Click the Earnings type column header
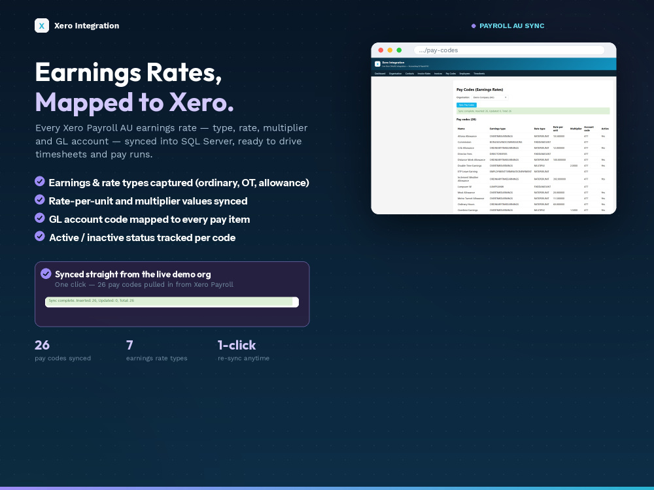The width and height of the screenshot is (654, 490). click(498, 129)
